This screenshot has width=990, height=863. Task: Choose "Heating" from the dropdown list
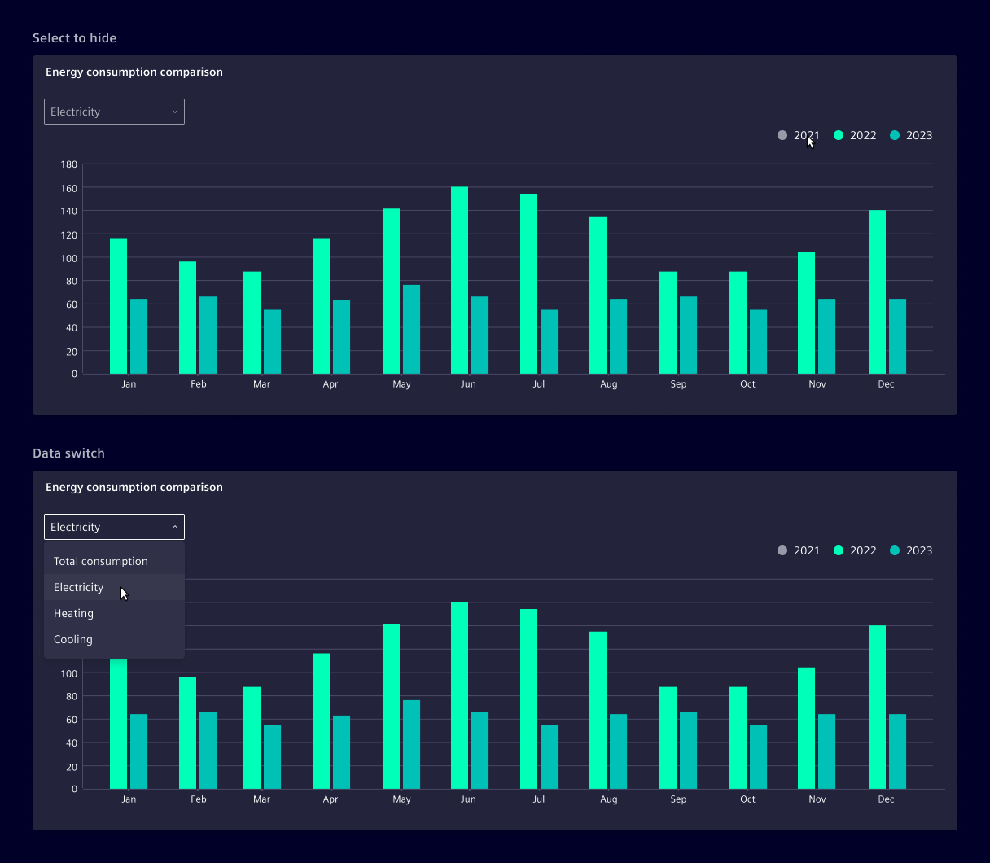pyautogui.click(x=73, y=613)
